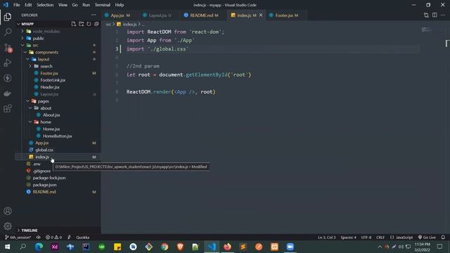The width and height of the screenshot is (450, 253).
Task: Open Google Chrome from the taskbar
Action: tap(165, 247)
